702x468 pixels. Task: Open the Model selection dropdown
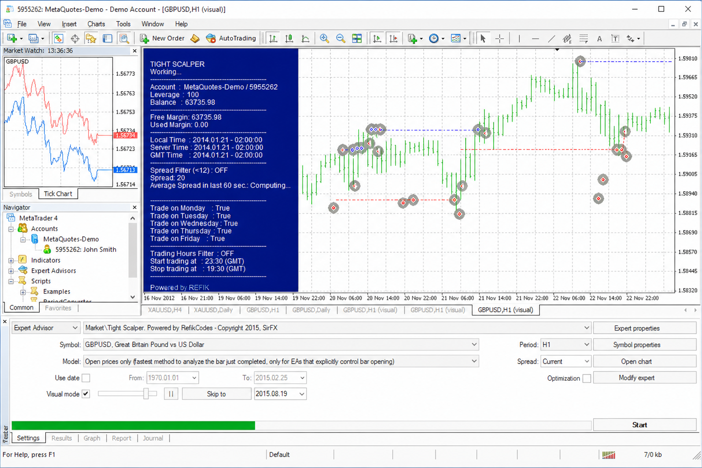[281, 362]
